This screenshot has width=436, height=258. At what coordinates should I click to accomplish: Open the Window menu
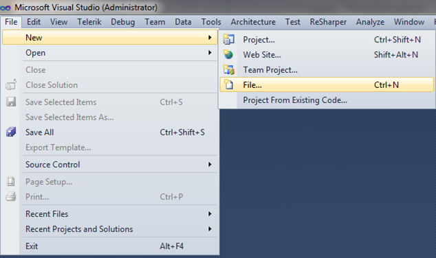(x=409, y=22)
